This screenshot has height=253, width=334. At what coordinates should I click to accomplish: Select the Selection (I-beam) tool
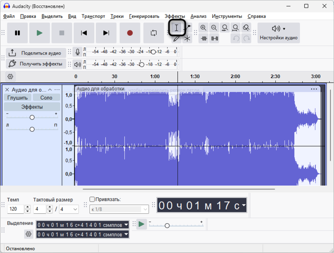[177, 28]
